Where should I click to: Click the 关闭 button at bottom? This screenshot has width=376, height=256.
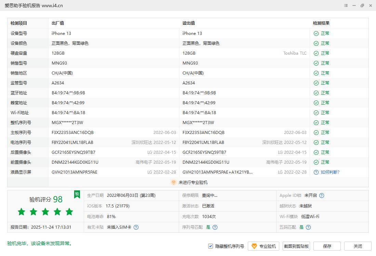coord(358,246)
